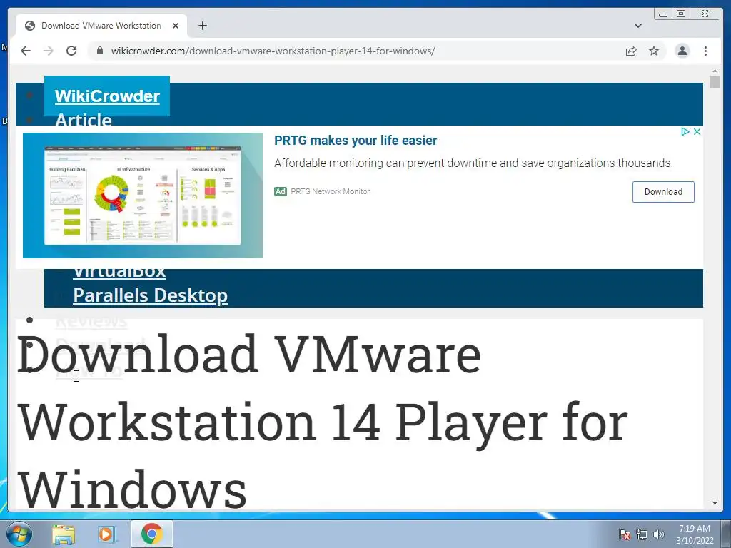The height and width of the screenshot is (548, 731).
Task: Open the Article menu link
Action: pyautogui.click(x=84, y=119)
